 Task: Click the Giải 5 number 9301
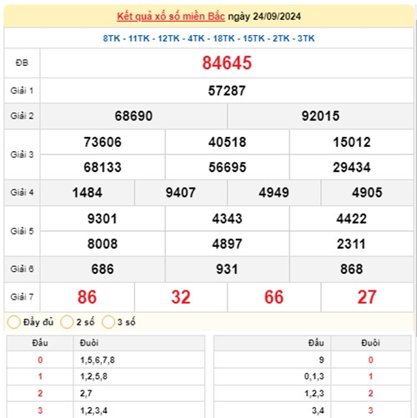click(103, 219)
